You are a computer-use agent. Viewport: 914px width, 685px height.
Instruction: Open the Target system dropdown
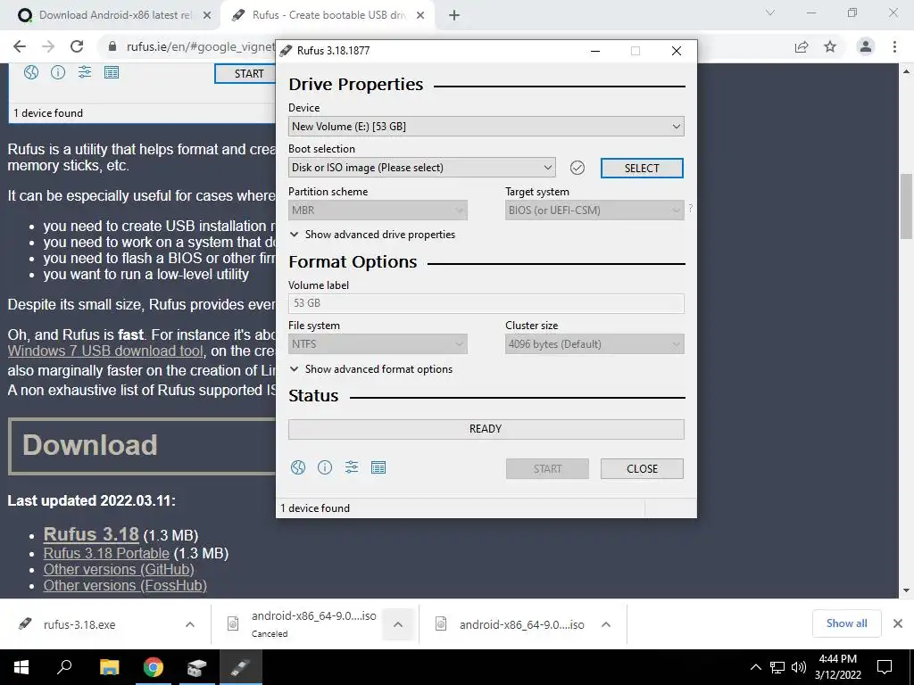594,210
